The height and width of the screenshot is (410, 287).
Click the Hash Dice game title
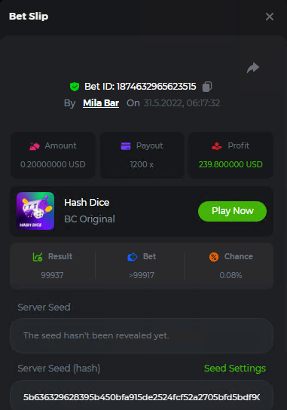(x=87, y=203)
